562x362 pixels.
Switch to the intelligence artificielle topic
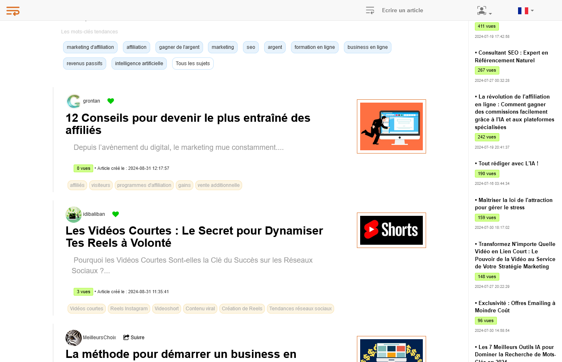(x=139, y=64)
